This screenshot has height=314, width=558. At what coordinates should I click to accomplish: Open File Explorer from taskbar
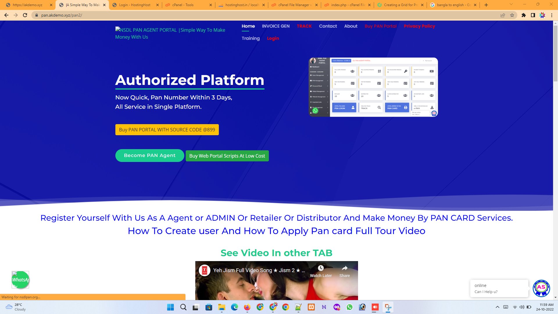pos(222,307)
